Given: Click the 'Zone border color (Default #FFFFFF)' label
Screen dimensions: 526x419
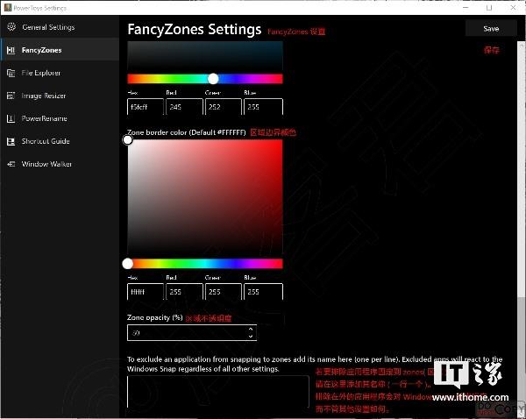Looking at the screenshot, I should (x=187, y=132).
